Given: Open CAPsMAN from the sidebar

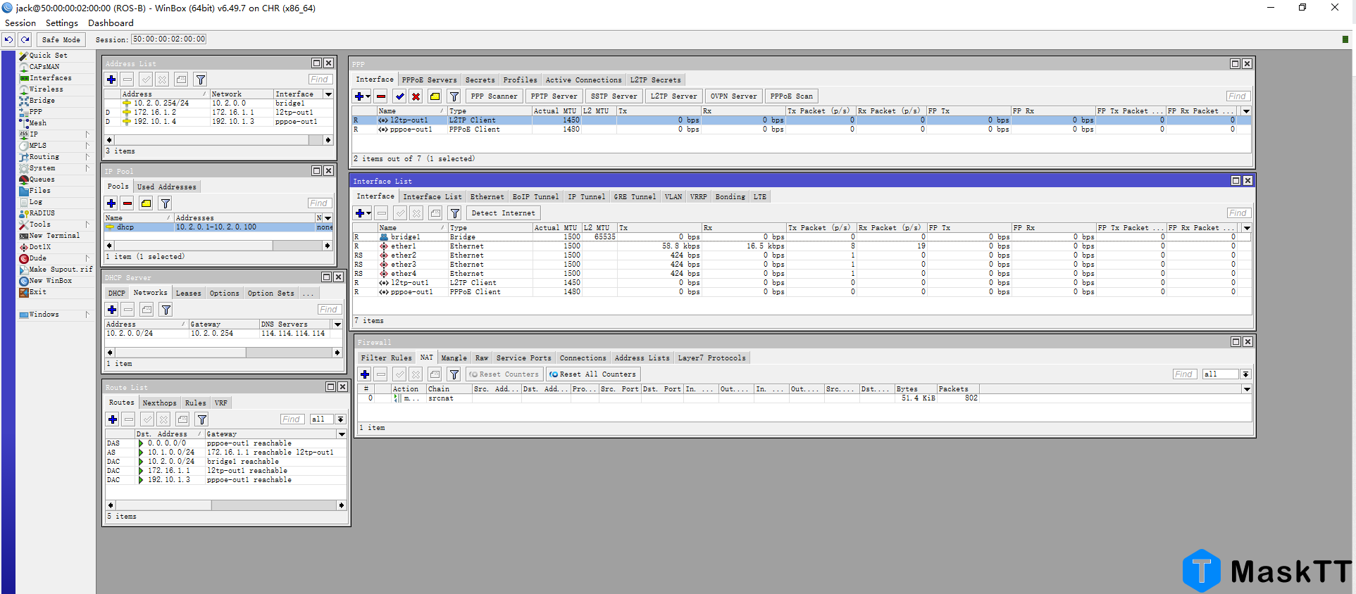Looking at the screenshot, I should 44,66.
